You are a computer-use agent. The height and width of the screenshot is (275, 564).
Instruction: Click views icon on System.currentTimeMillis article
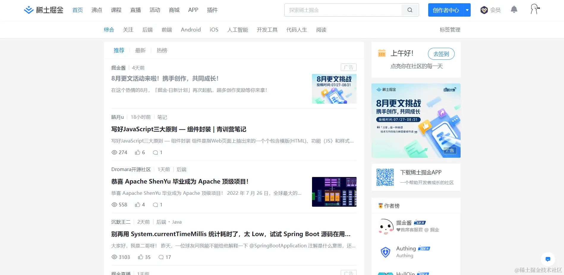coord(114,257)
